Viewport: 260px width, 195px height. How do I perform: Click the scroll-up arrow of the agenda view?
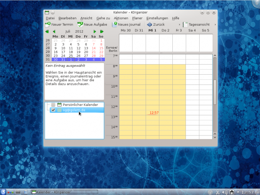(215, 55)
